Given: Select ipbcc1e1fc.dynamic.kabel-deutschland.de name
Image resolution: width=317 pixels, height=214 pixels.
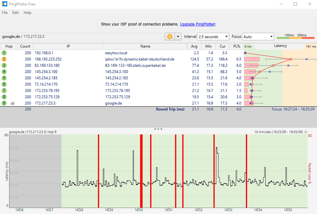Looking at the screenshot, I should click(x=140, y=59).
